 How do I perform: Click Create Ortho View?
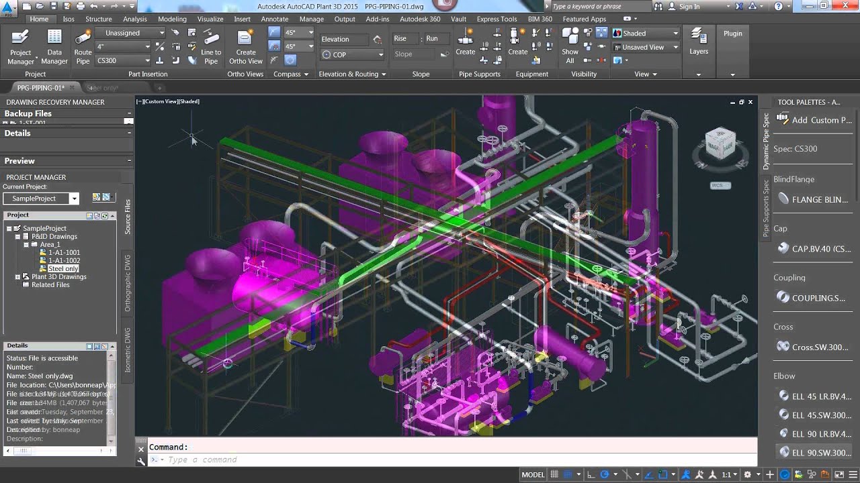pyautogui.click(x=246, y=46)
